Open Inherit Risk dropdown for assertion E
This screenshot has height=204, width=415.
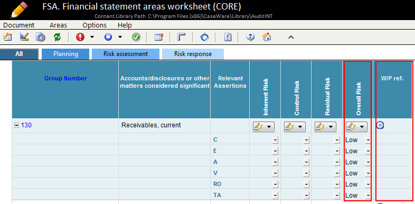point(275,151)
